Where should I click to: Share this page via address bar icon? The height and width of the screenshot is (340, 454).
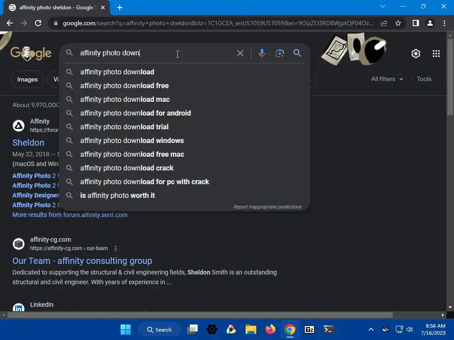(x=384, y=23)
